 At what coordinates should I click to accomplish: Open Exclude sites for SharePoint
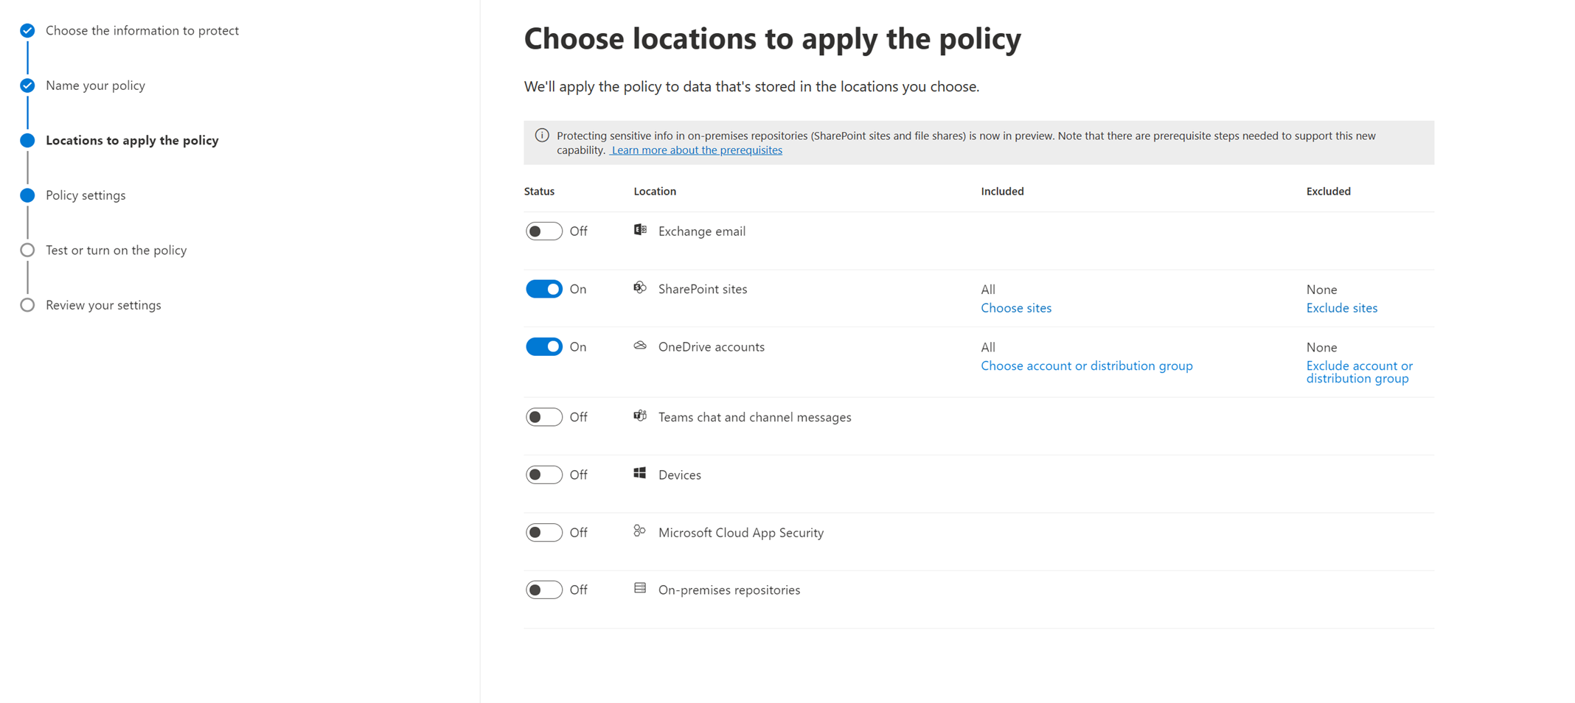[x=1342, y=308]
